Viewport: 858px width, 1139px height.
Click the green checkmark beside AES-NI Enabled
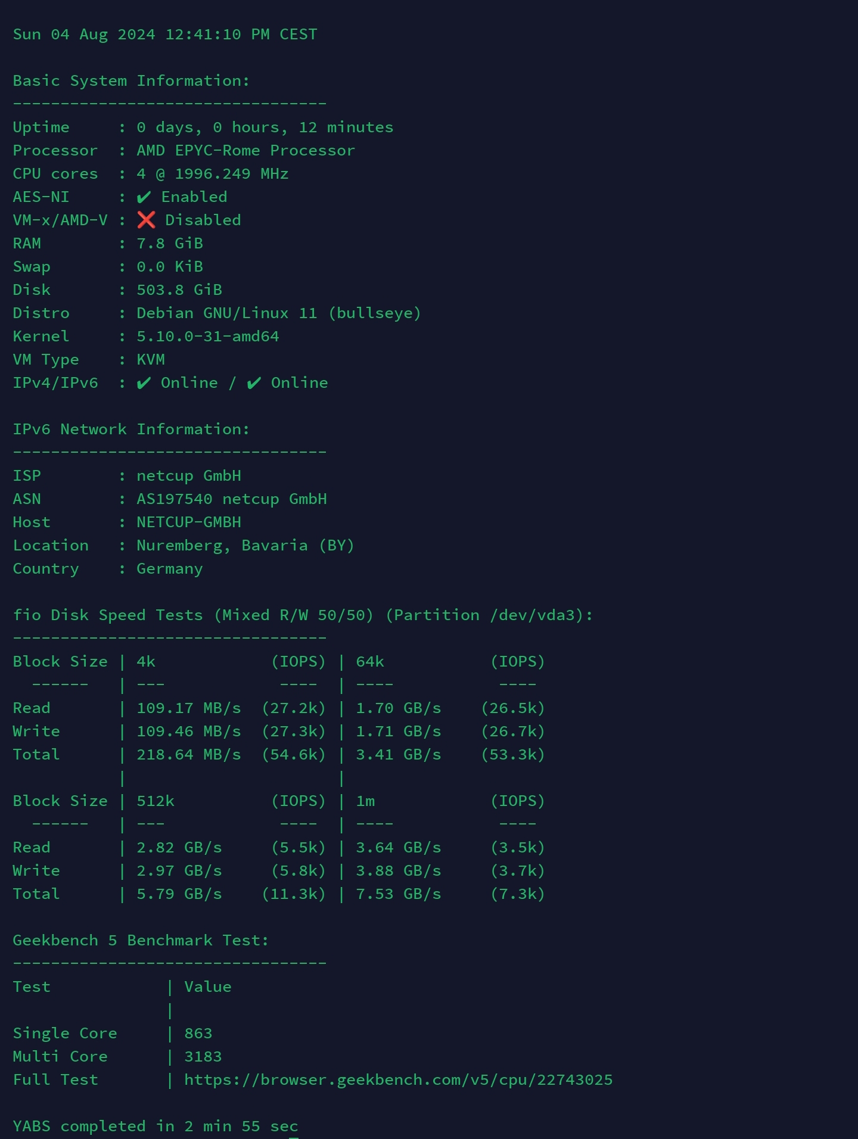tap(144, 197)
